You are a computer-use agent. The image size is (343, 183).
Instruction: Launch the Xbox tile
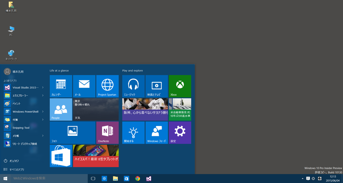180,86
